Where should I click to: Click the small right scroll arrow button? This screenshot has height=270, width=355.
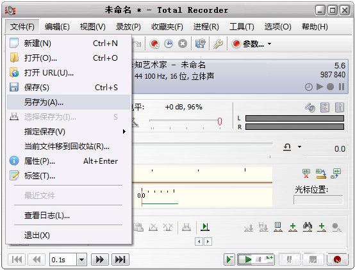point(208,242)
